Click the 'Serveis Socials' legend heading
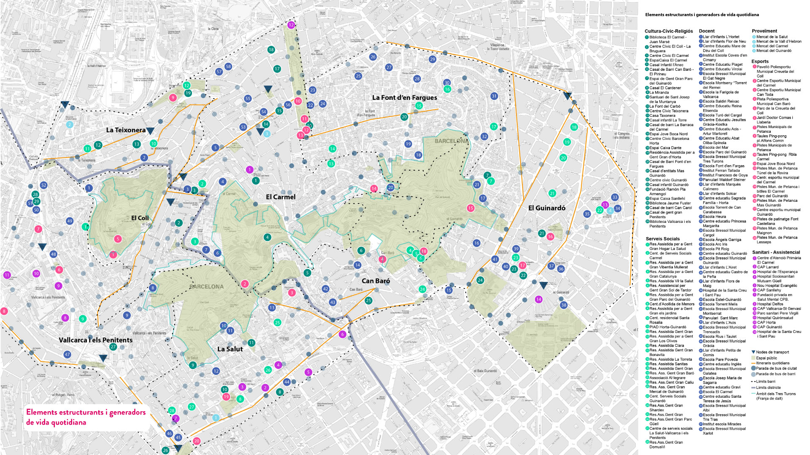The width and height of the screenshot is (810, 455). click(x=663, y=239)
